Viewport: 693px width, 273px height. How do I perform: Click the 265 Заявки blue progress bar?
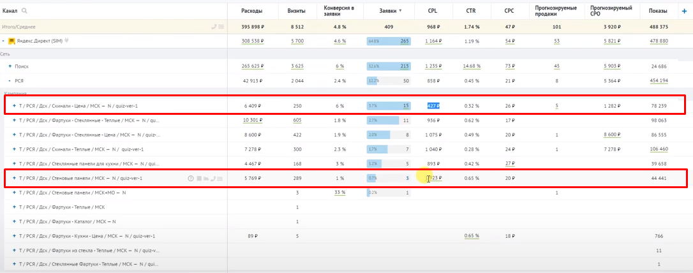388,41
